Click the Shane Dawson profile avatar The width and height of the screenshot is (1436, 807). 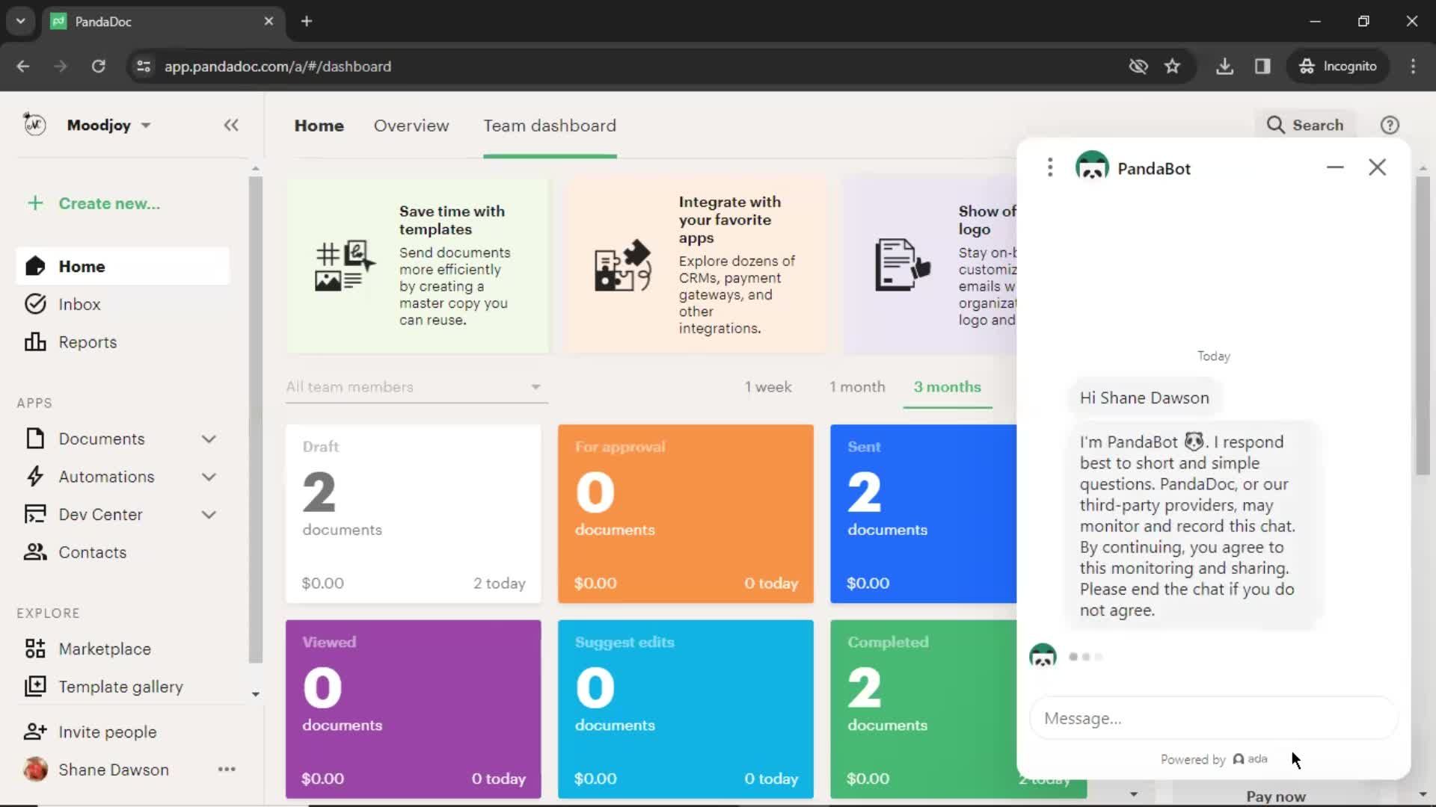coord(35,769)
